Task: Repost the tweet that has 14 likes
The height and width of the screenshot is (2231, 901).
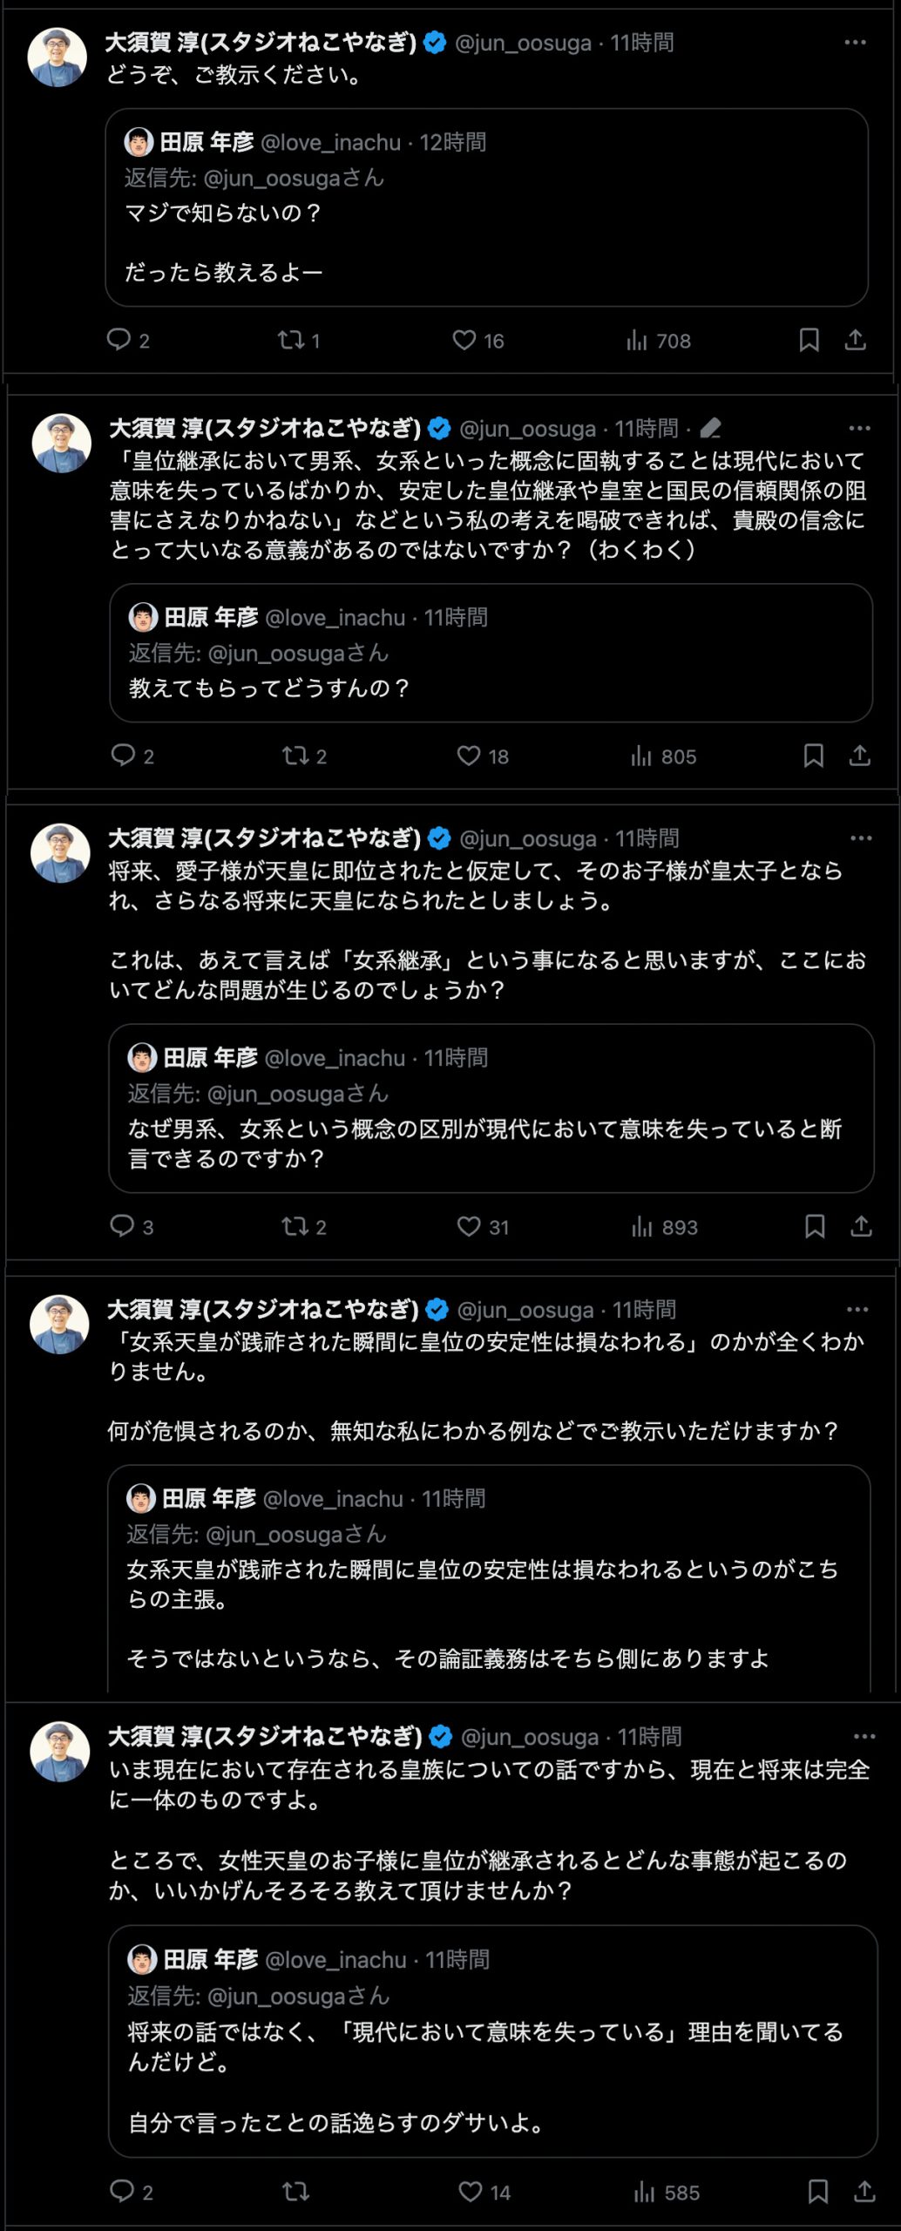Action: [x=295, y=2192]
